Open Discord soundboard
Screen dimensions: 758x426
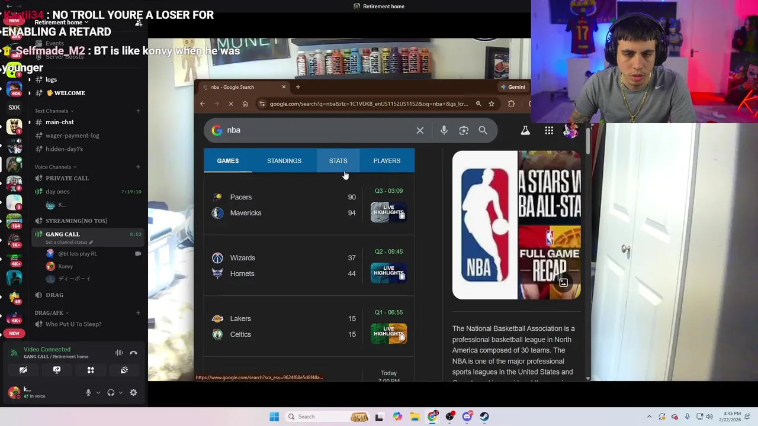pyautogui.click(x=124, y=370)
